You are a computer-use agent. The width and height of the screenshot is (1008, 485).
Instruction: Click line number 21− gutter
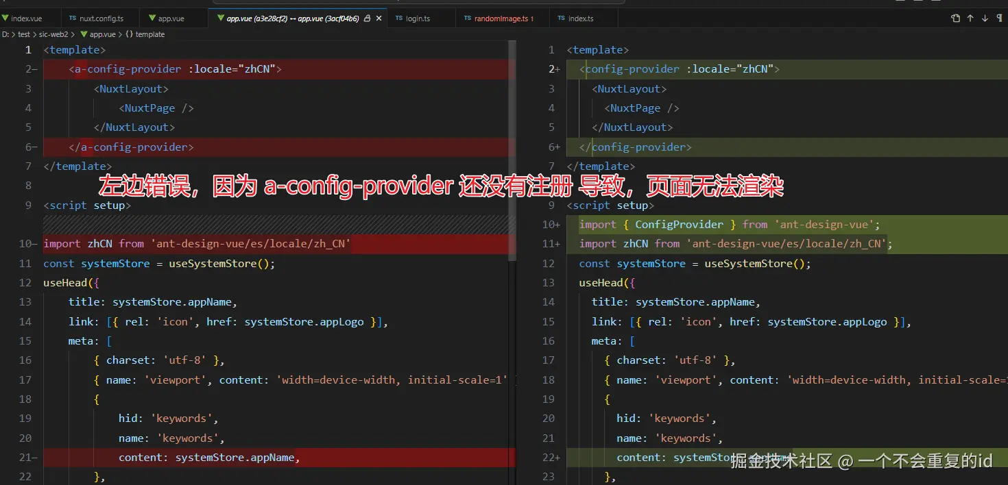(x=27, y=457)
